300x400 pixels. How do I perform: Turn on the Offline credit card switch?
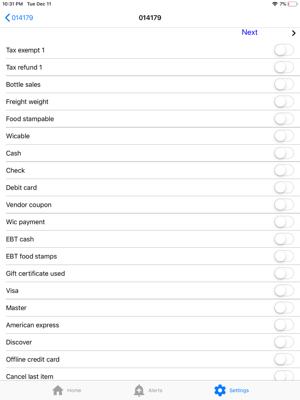[x=284, y=359]
